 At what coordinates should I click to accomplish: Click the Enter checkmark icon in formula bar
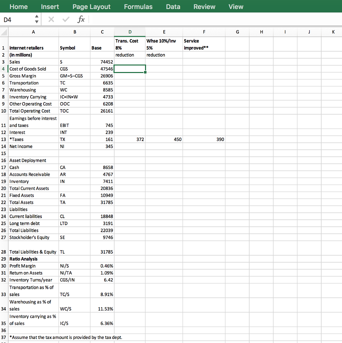click(x=65, y=20)
